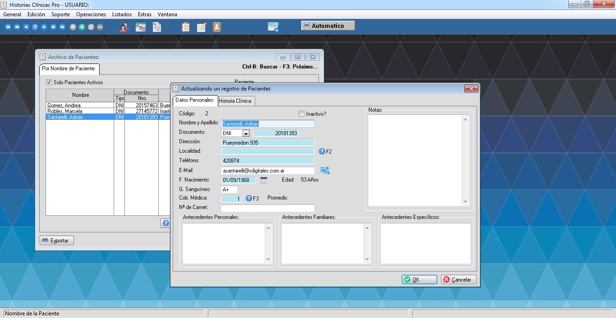Uncheck Solo Pacientes Activos
The image size is (616, 318).
click(49, 82)
